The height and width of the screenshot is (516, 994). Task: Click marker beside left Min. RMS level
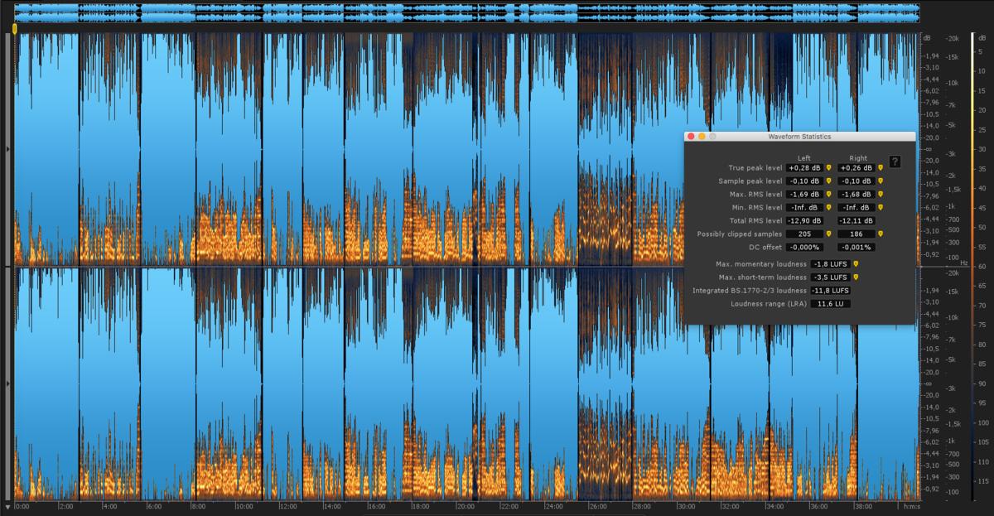click(828, 208)
